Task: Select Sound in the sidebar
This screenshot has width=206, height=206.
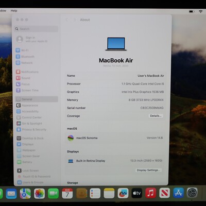Action: click(23, 78)
